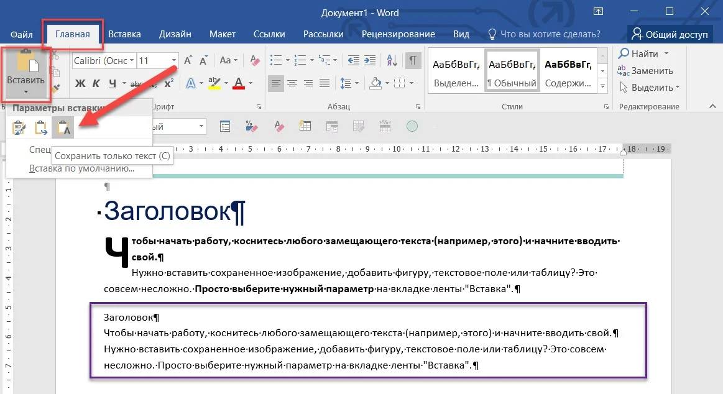Screen dimensions: 723x394
Task: Open the numbered list dropdown arrow
Action: click(312, 60)
